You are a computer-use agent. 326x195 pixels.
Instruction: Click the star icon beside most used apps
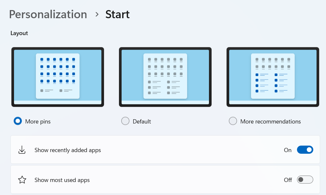[22, 180]
